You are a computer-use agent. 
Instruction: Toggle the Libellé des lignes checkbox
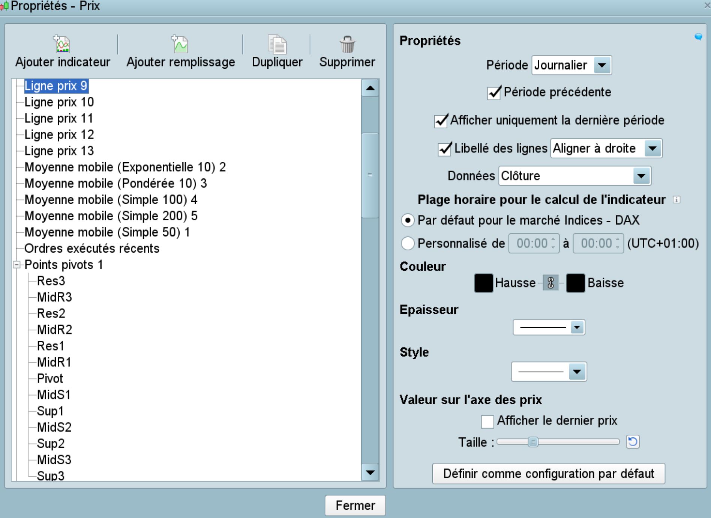coord(444,149)
